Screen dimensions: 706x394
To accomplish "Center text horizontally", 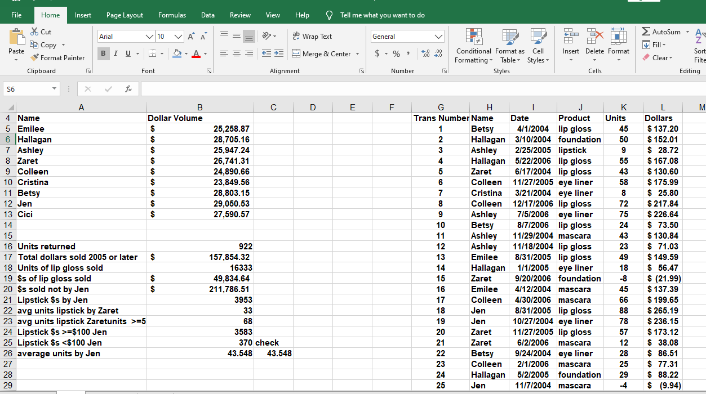I will coord(236,53).
